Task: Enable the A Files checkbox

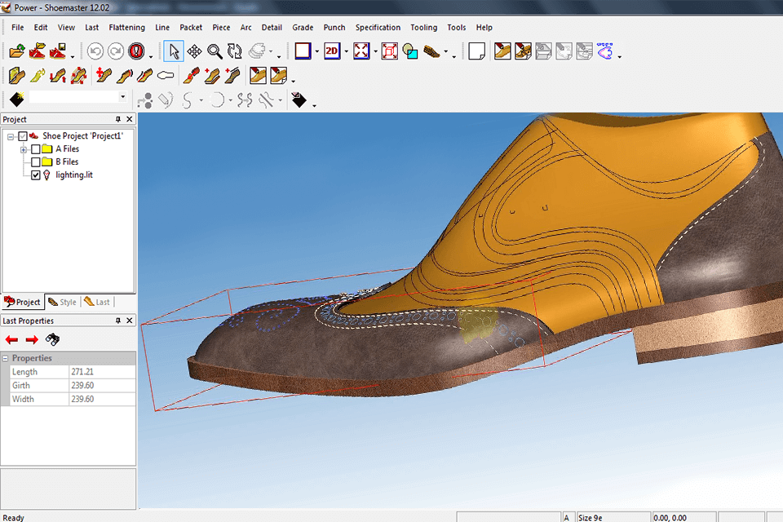Action: click(x=36, y=149)
